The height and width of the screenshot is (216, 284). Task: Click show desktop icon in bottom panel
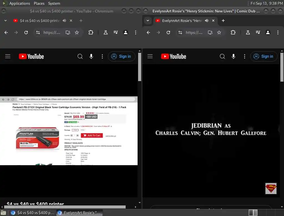click(3, 213)
